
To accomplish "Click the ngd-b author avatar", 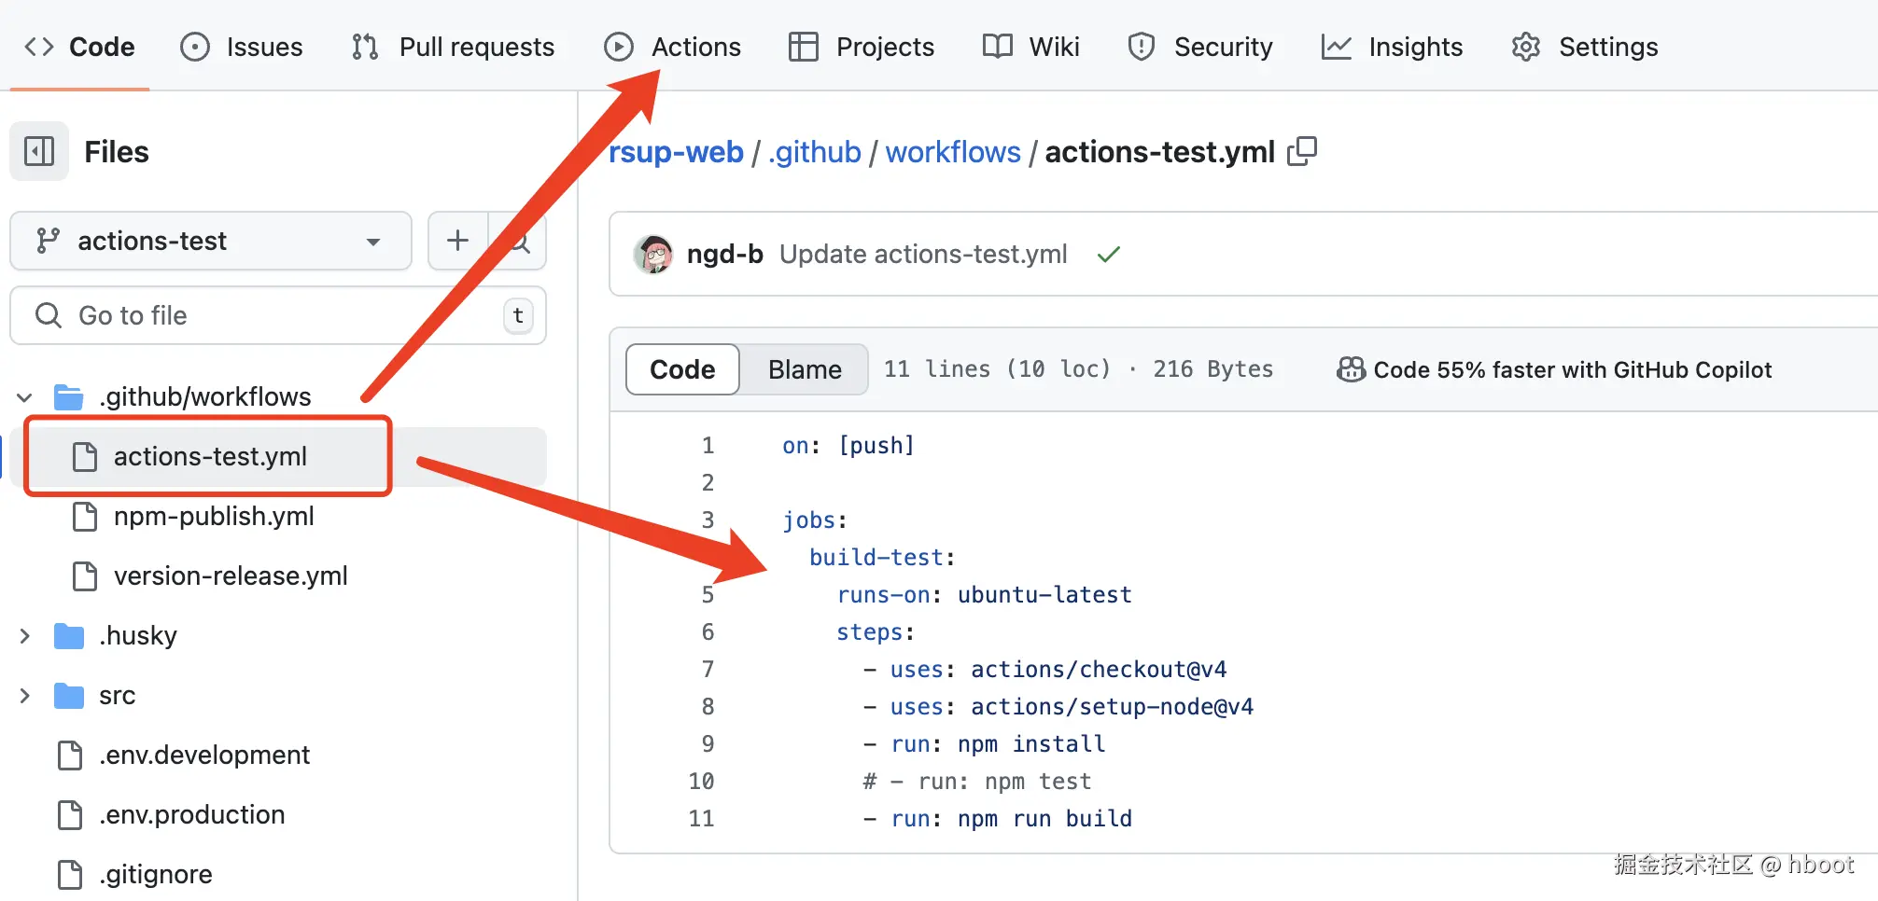I will pos(653,254).
